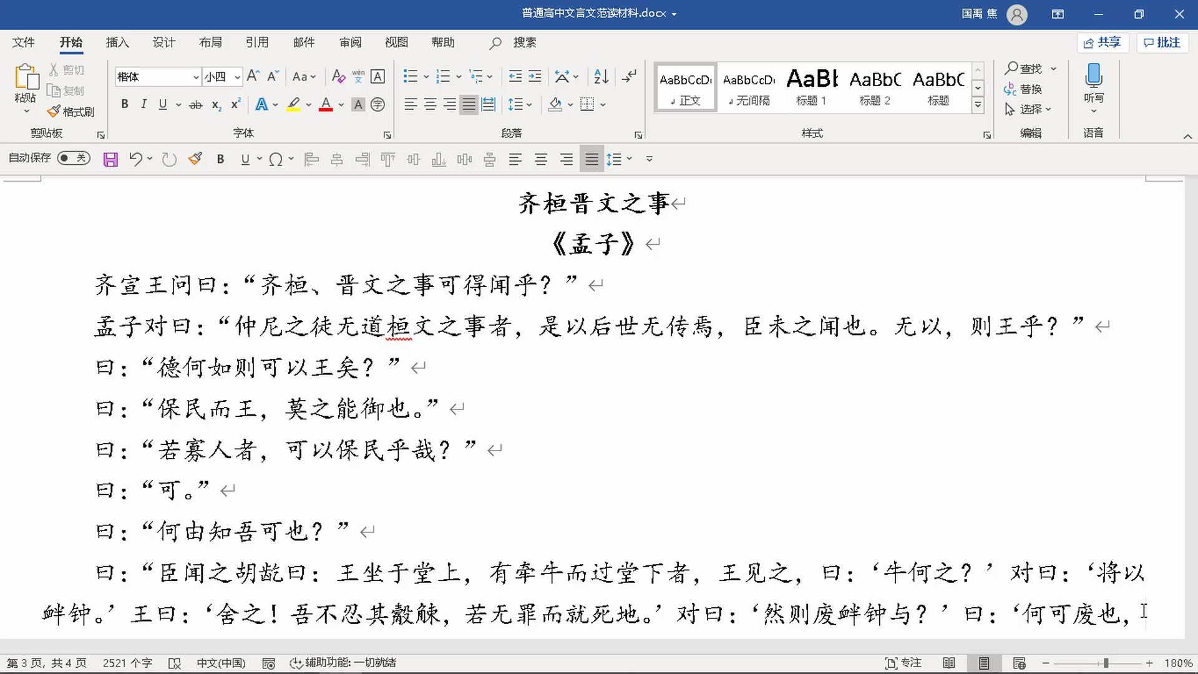Click the Dictate microphone icon

(1093, 76)
